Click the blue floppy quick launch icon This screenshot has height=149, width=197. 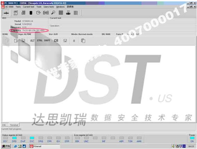click(24, 146)
